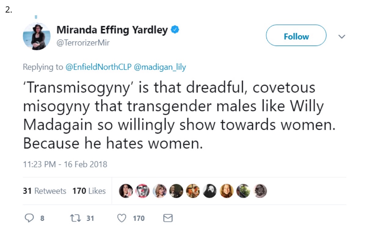Open the black-and-white child photo liker avatar
Viewport: 368px width, 244px height.
[260, 191]
